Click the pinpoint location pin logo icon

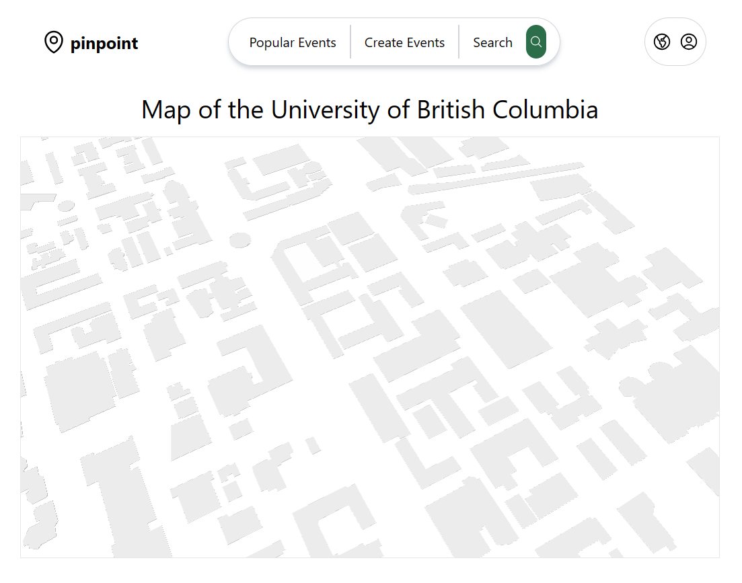pos(53,42)
